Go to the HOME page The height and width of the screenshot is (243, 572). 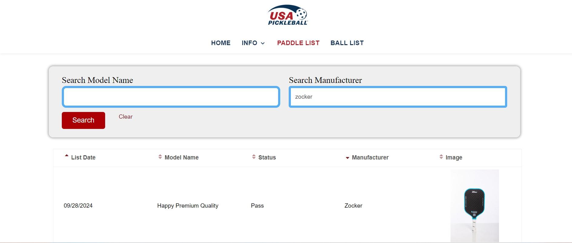point(221,43)
